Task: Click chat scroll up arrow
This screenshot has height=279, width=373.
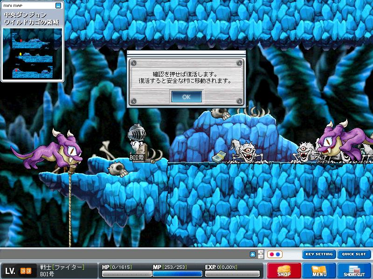Action: (261, 252)
